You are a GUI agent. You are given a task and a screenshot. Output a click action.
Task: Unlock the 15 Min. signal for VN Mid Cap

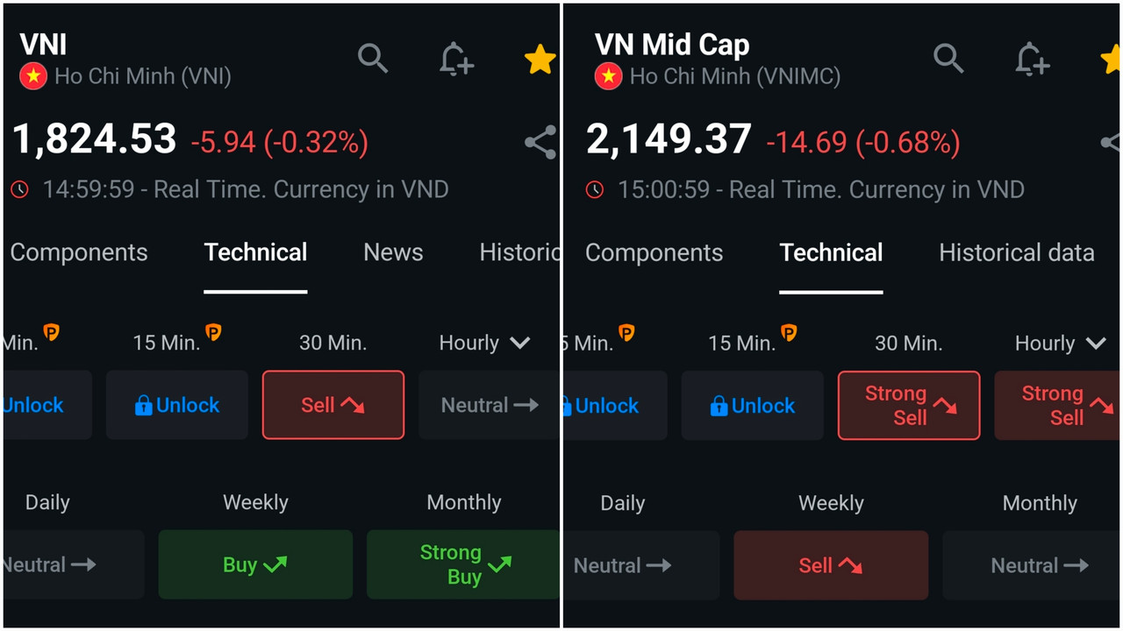[753, 405]
